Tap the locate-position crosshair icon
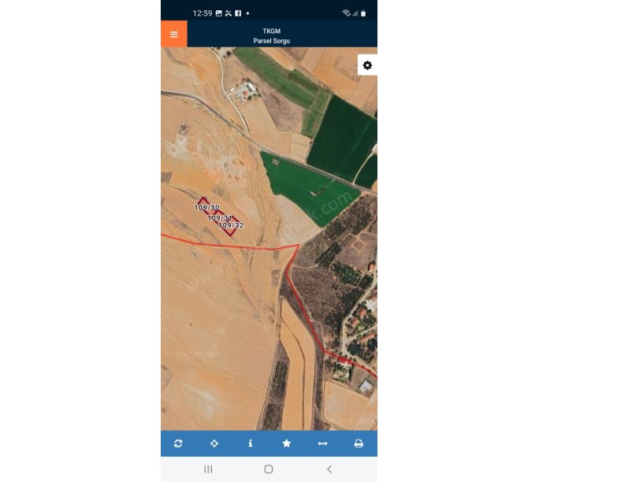The height and width of the screenshot is (482, 643). coord(214,443)
